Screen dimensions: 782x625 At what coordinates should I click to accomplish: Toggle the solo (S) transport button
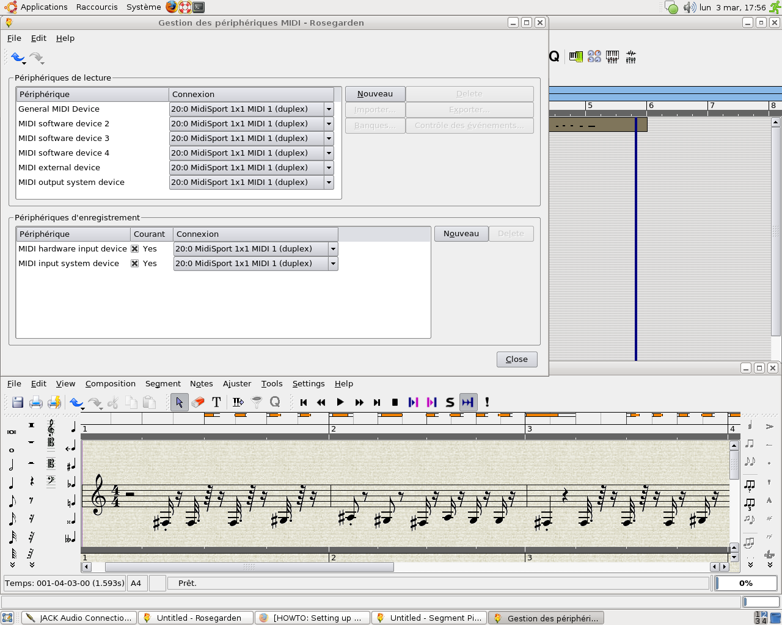[450, 402]
